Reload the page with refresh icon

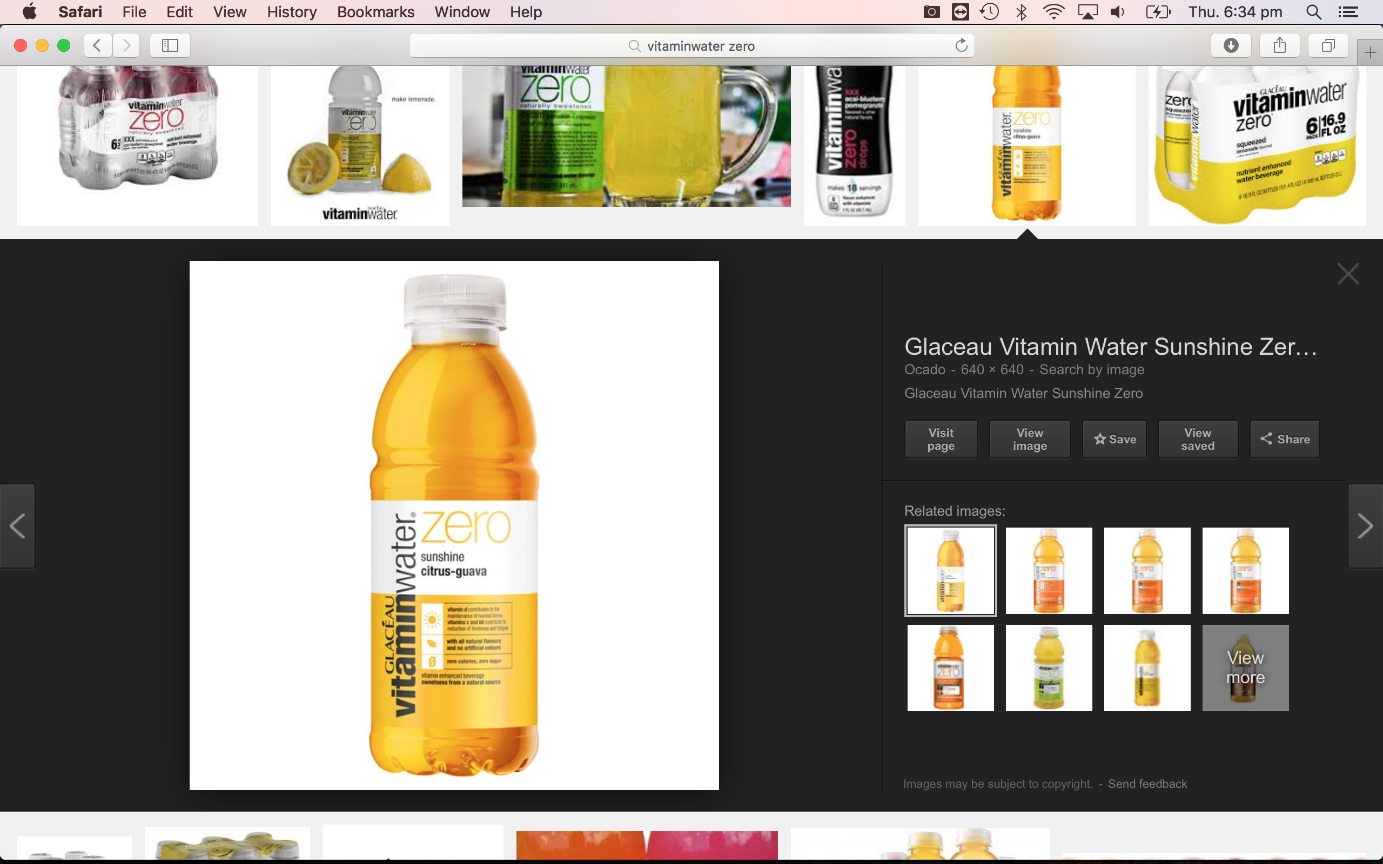coord(961,45)
